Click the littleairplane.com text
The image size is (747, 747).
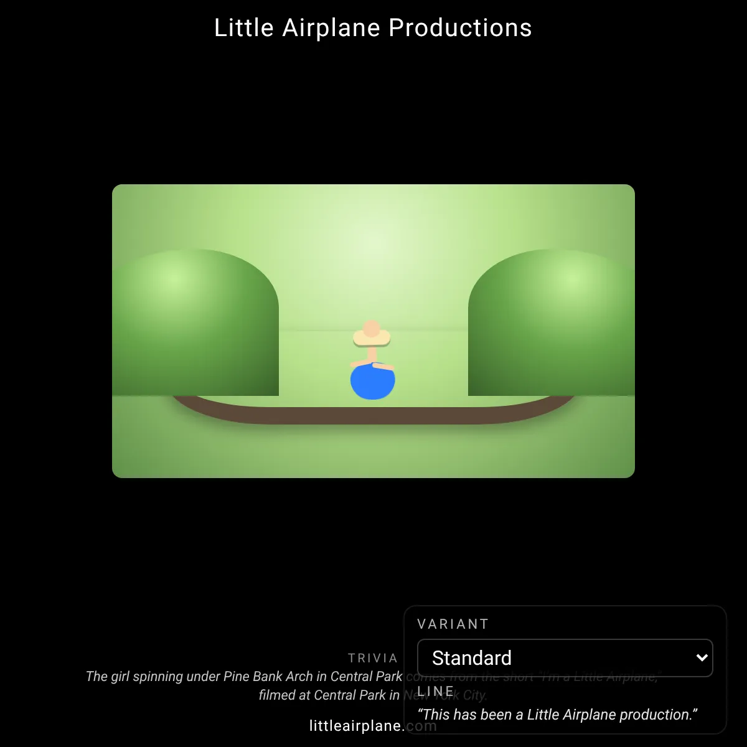[373, 725]
